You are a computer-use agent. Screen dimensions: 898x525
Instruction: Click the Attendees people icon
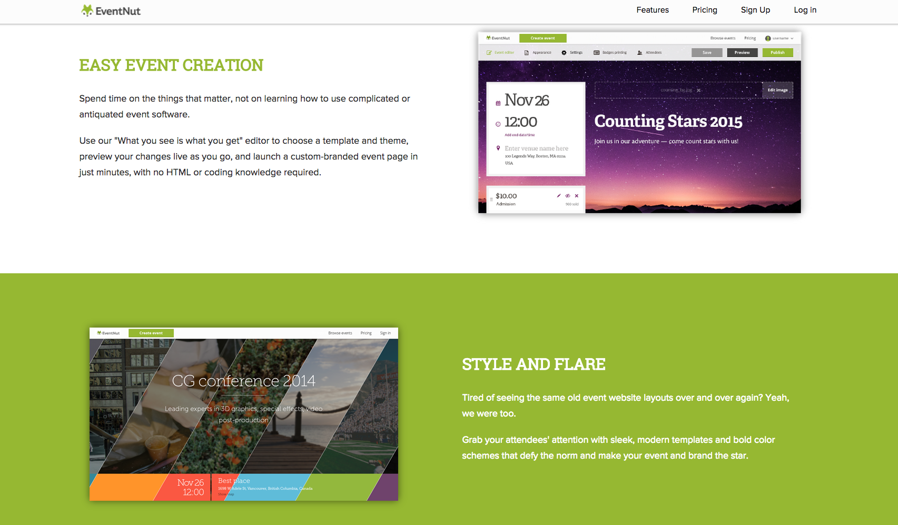click(x=640, y=53)
